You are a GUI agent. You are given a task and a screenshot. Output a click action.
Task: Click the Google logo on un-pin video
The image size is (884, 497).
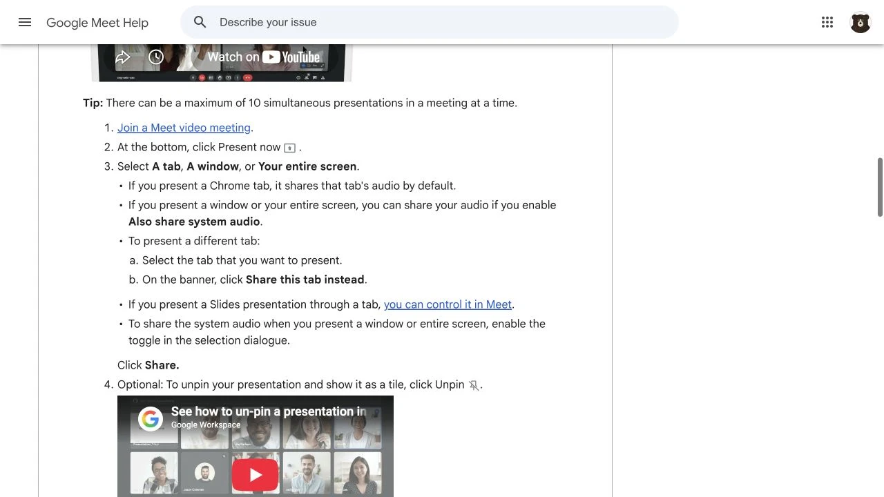point(151,418)
